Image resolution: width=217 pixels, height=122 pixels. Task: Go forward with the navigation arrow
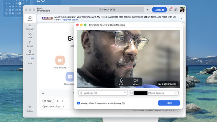[x=60, y=10]
